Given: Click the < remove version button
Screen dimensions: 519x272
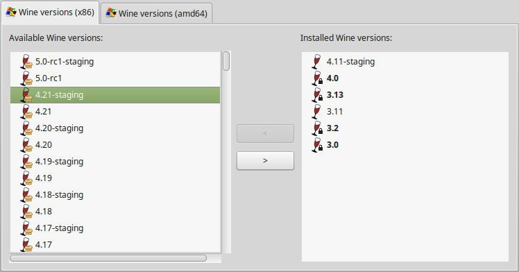Looking at the screenshot, I should pyautogui.click(x=265, y=133).
